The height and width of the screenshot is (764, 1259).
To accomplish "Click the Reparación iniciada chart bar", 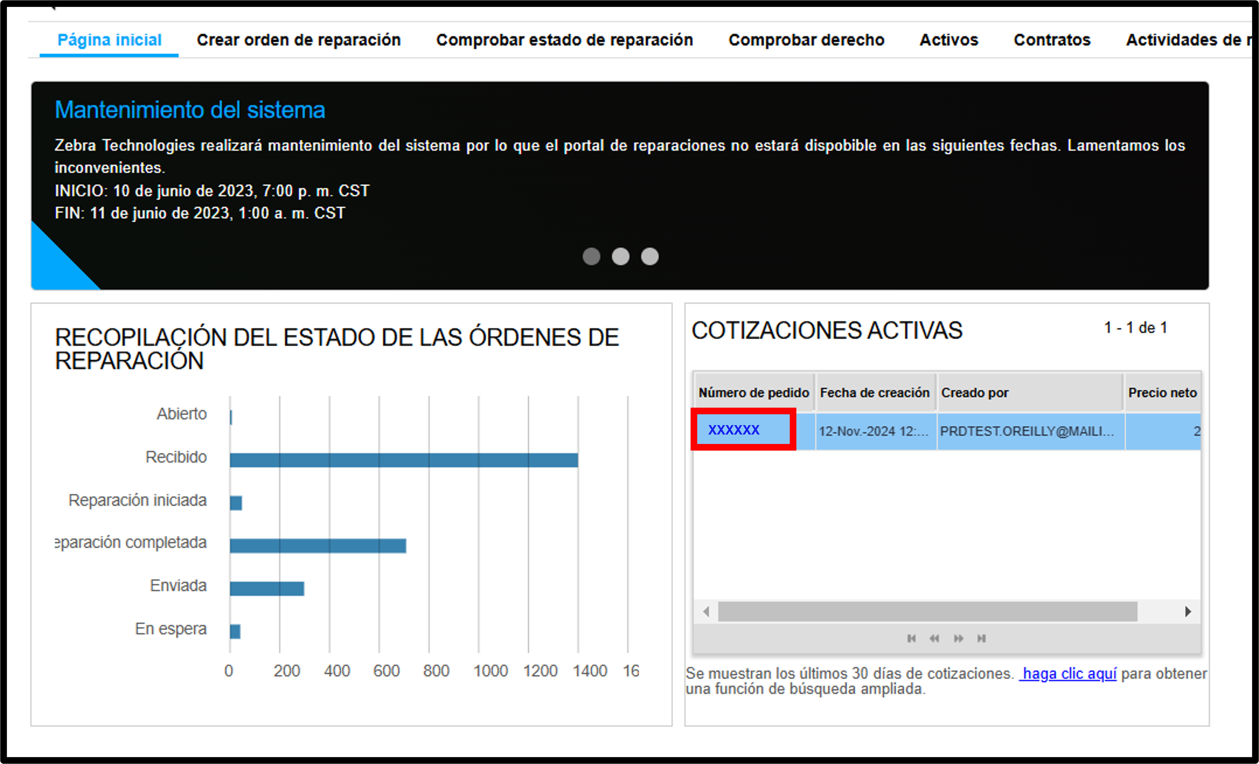I will [236, 503].
